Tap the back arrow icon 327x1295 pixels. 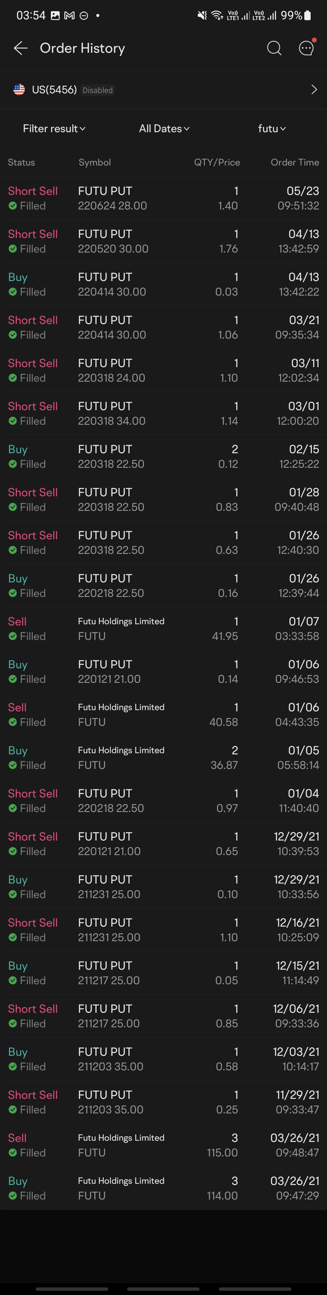point(20,48)
